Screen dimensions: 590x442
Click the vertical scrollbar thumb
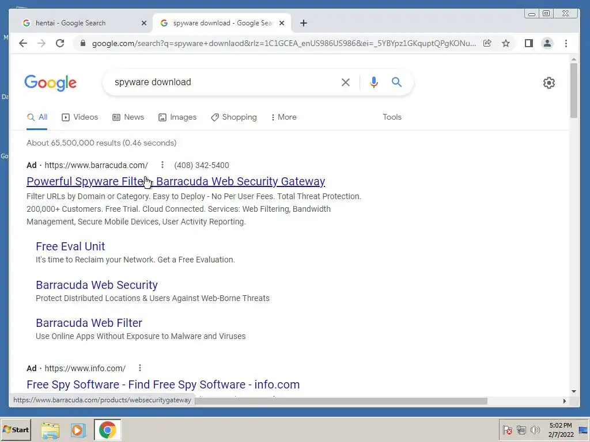click(573, 90)
